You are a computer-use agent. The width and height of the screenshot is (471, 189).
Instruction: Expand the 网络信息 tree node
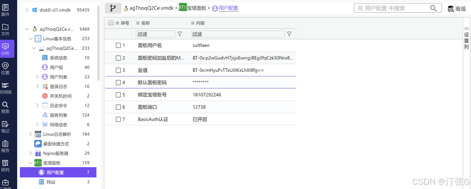pos(37,125)
